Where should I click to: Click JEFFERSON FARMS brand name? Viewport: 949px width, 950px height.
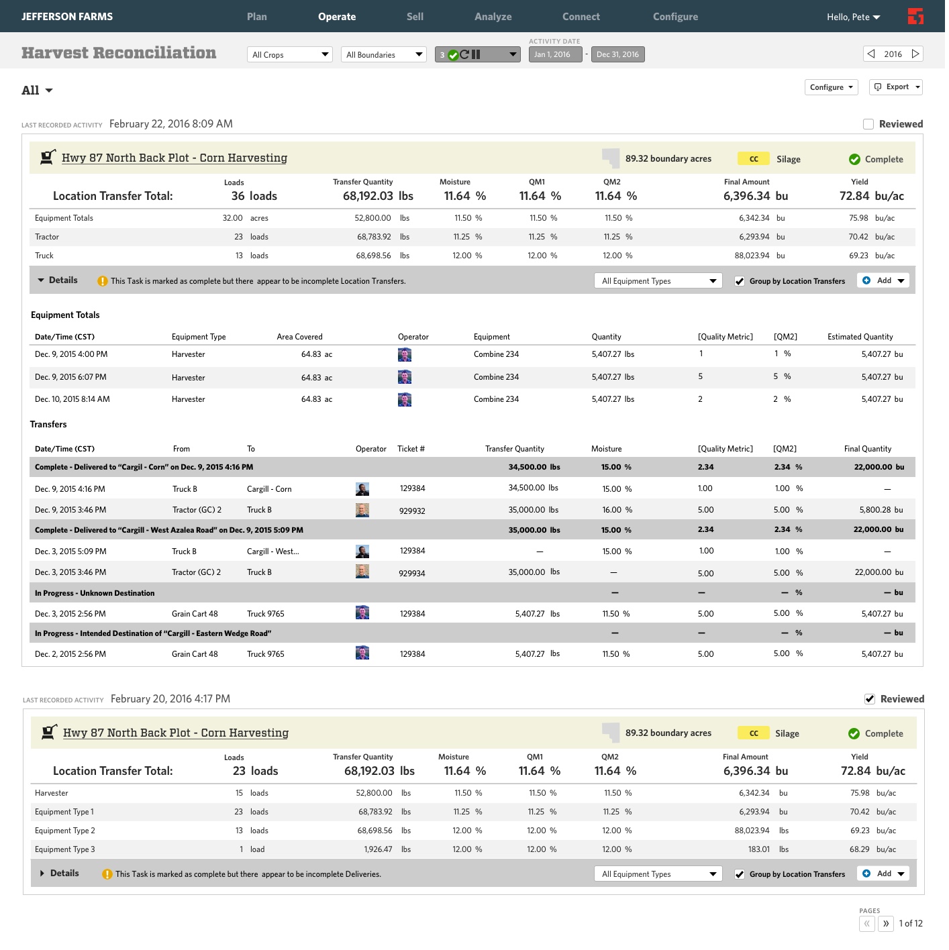(67, 17)
